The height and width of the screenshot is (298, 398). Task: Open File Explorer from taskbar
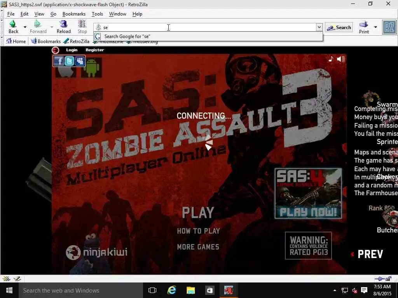click(190, 290)
